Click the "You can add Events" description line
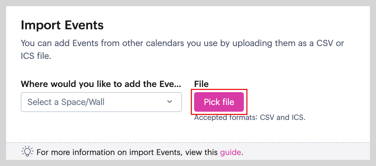 [x=182, y=43]
